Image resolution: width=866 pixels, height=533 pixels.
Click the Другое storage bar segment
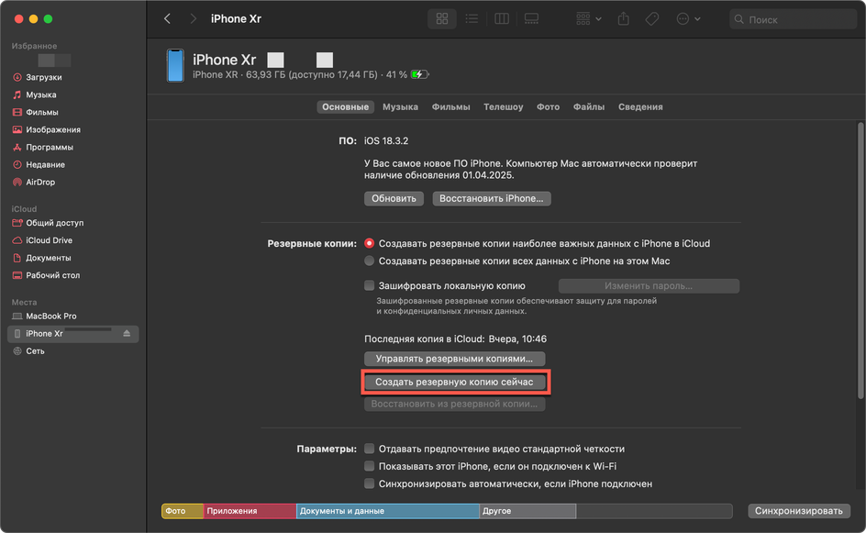pos(527,511)
